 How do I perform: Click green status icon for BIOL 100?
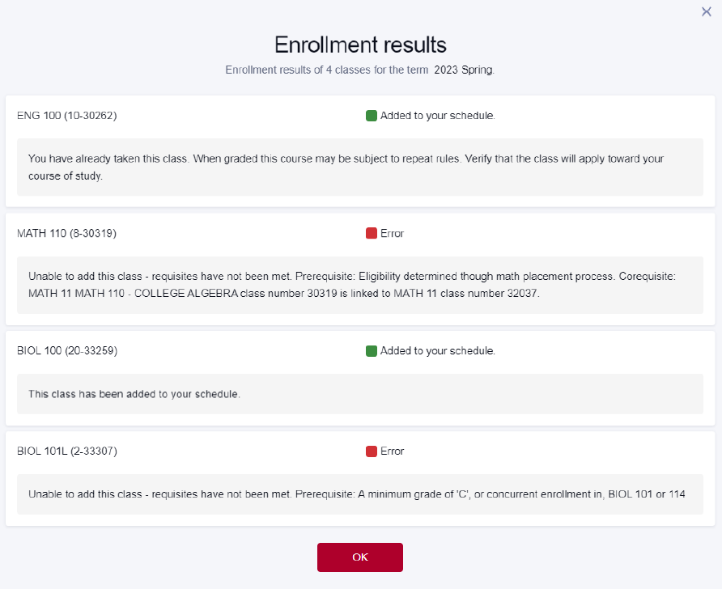pos(372,351)
